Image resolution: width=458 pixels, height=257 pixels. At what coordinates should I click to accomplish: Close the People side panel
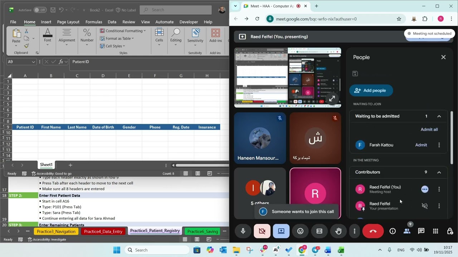443,57
